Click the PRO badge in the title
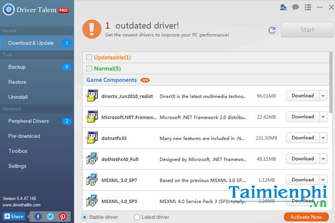The width and height of the screenshot is (335, 223). coord(64,11)
